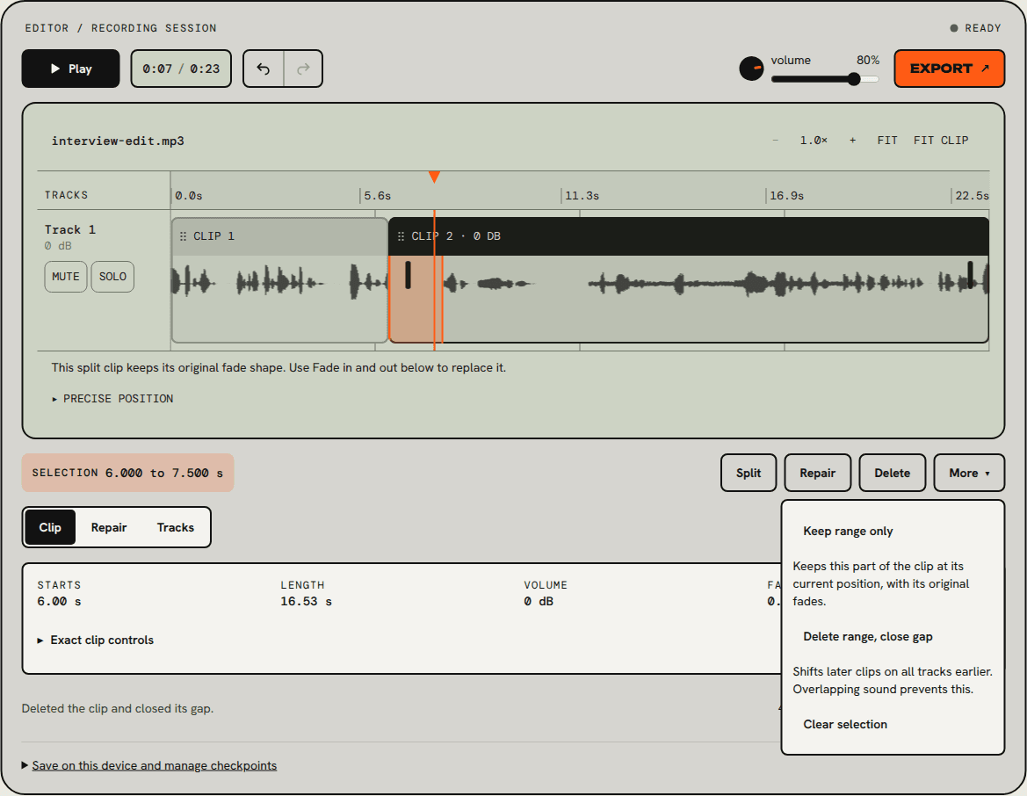
Task: Click the Length 16.53 s value
Action: coord(306,602)
